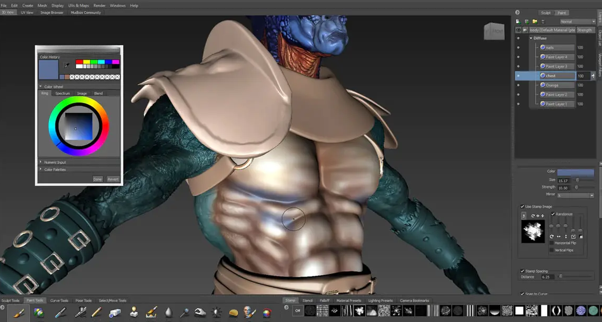This screenshot has width=602, height=322.
Task: Toggle visibility of the nails layer
Action: (x=518, y=47)
